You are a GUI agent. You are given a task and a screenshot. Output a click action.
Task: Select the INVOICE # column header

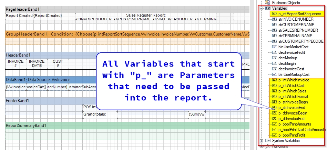(16, 64)
